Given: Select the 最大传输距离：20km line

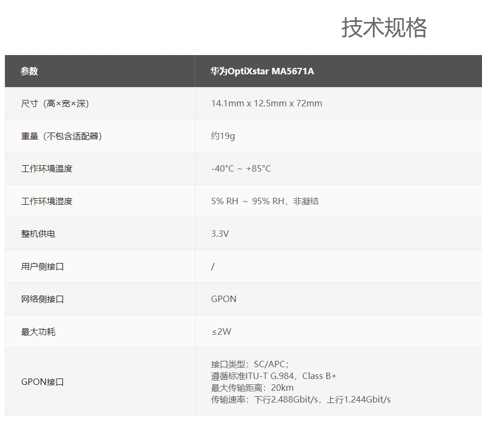Looking at the screenshot, I should (x=252, y=388).
